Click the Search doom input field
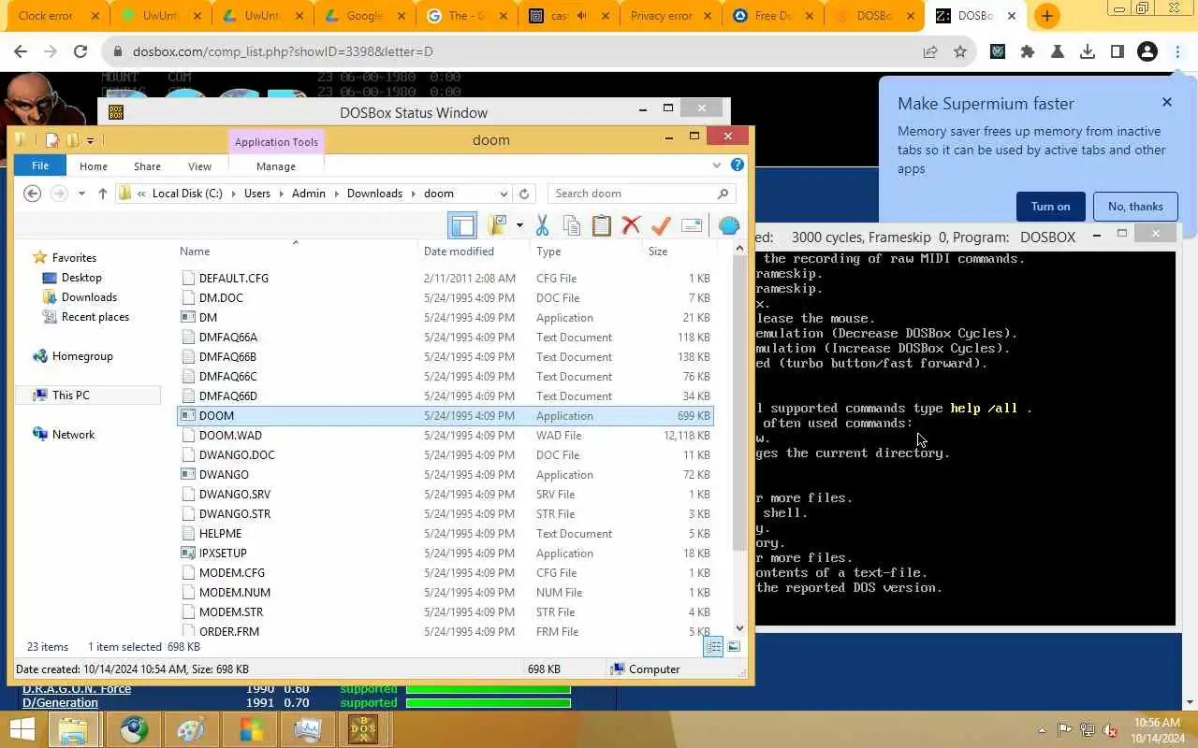 tap(641, 194)
